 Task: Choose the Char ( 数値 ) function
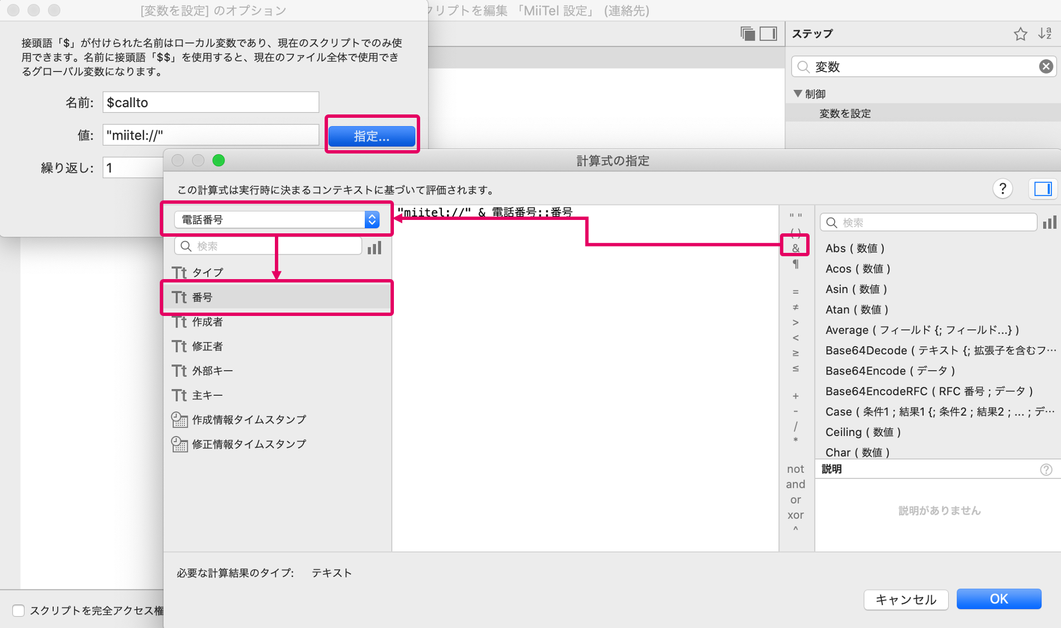[x=858, y=452]
